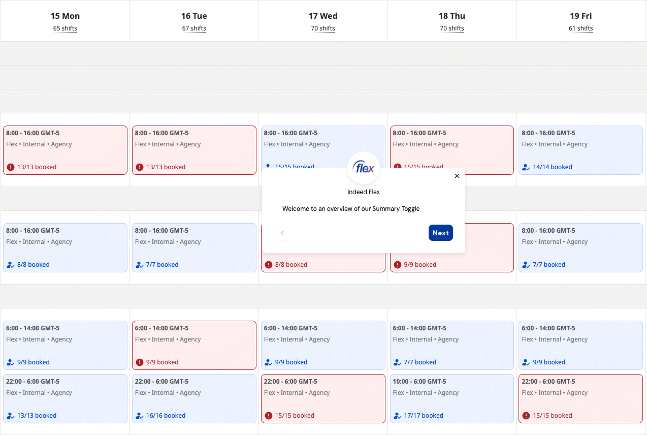Click the person icon beside Thursday's 17/17 booked

[398, 416]
